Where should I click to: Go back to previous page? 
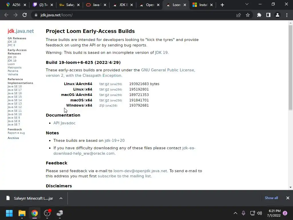pyautogui.click(x=6, y=15)
